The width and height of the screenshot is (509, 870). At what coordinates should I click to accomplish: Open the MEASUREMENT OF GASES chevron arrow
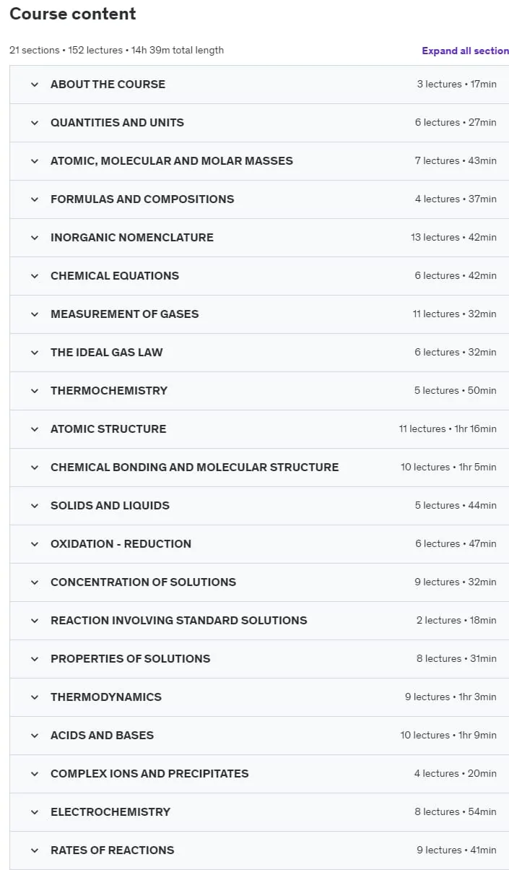[34, 314]
